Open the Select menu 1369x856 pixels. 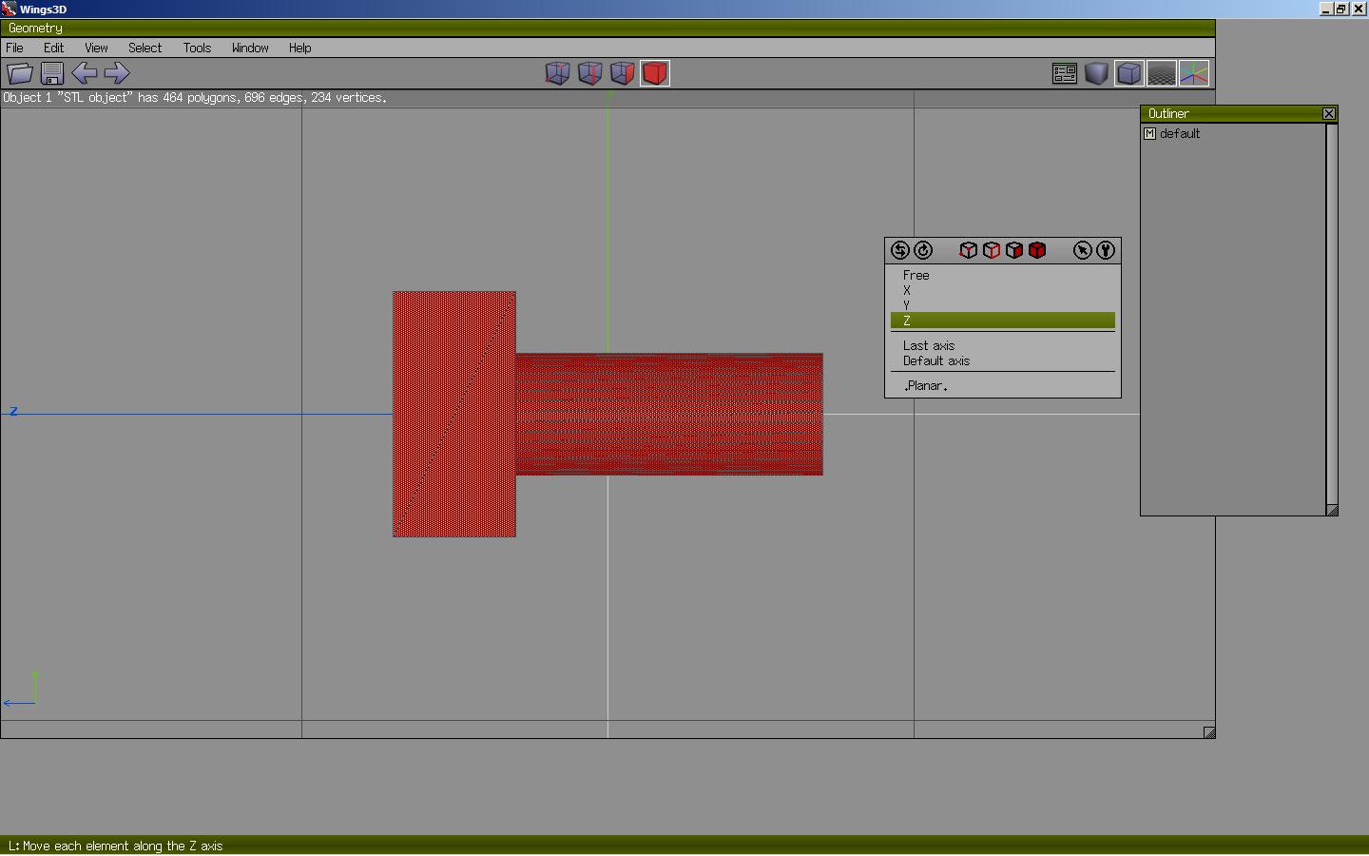tap(145, 48)
